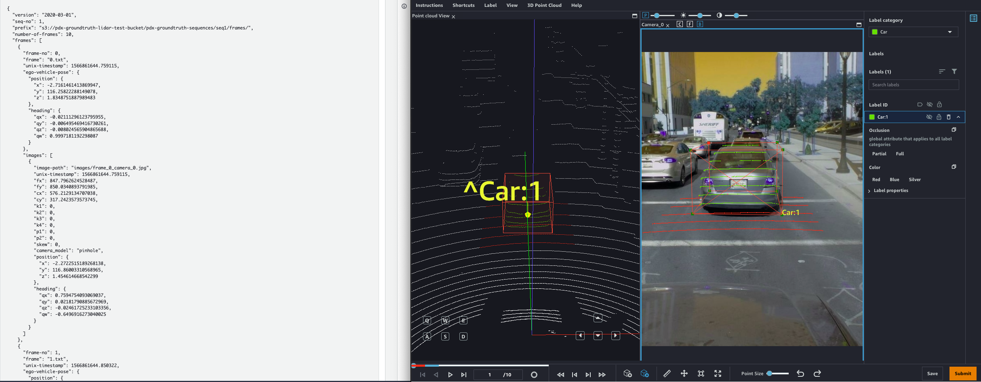Click the orange Submit button
Image resolution: width=981 pixels, height=382 pixels.
click(x=962, y=374)
